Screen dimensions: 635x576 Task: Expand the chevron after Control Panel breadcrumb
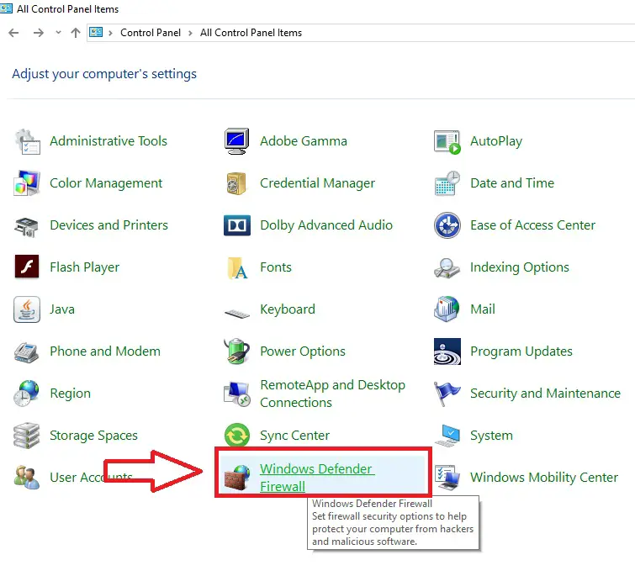coord(190,33)
